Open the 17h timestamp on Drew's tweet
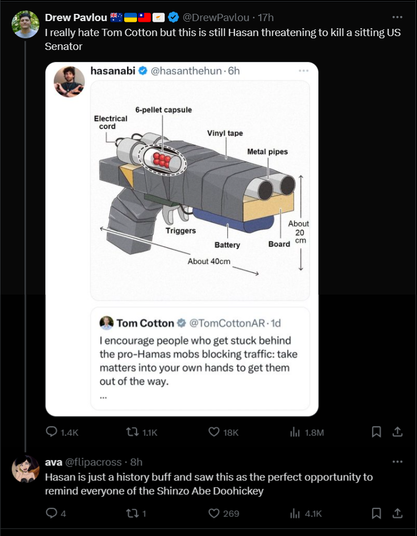417x536 pixels. [x=266, y=17]
